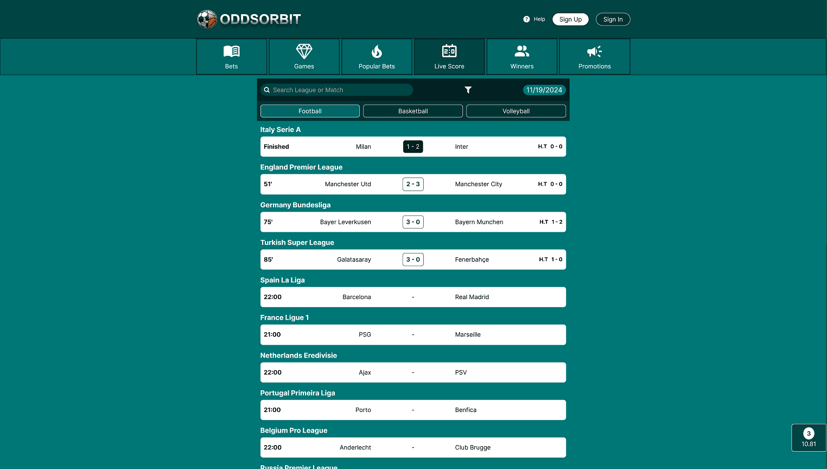Click the 3 - 0 Leverkusen score box

pyautogui.click(x=413, y=222)
